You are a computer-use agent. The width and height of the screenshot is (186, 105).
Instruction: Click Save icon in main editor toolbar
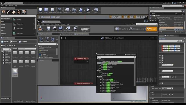click(40, 10)
